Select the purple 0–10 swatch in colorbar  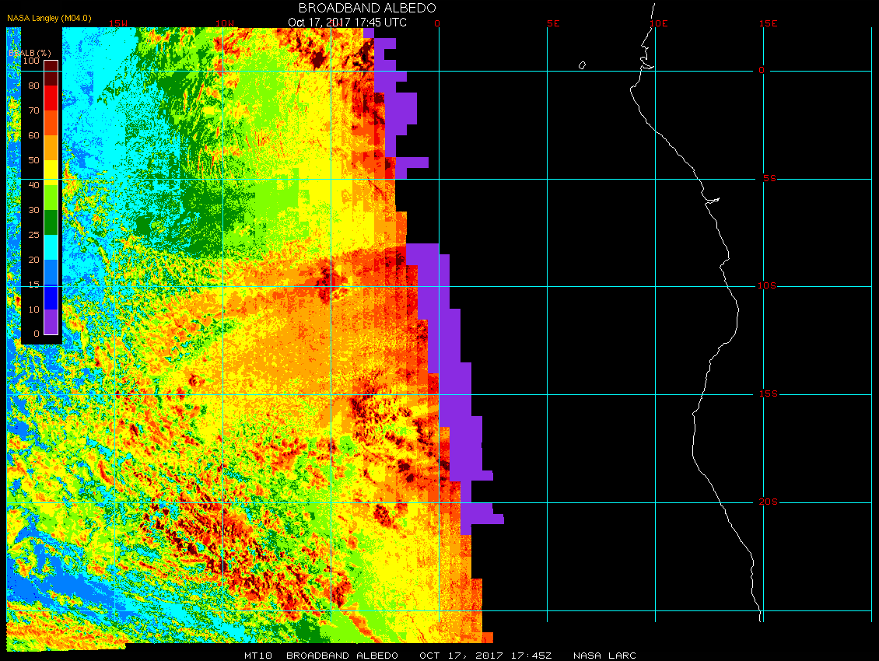pos(51,322)
